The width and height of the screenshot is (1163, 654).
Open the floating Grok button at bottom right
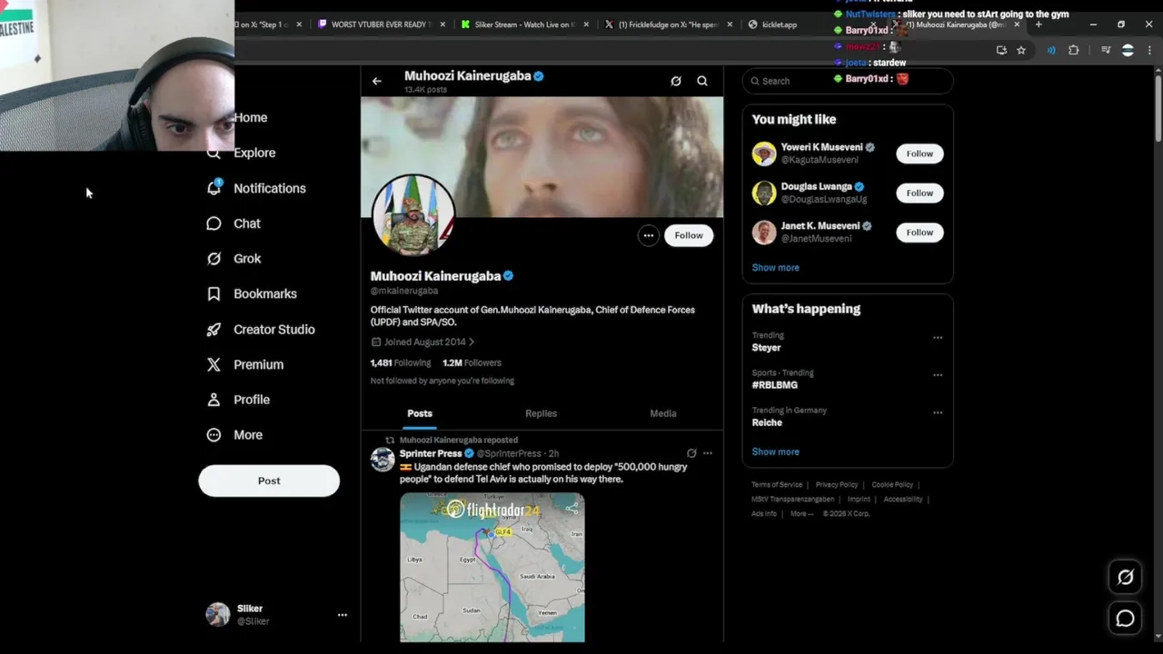point(1125,577)
